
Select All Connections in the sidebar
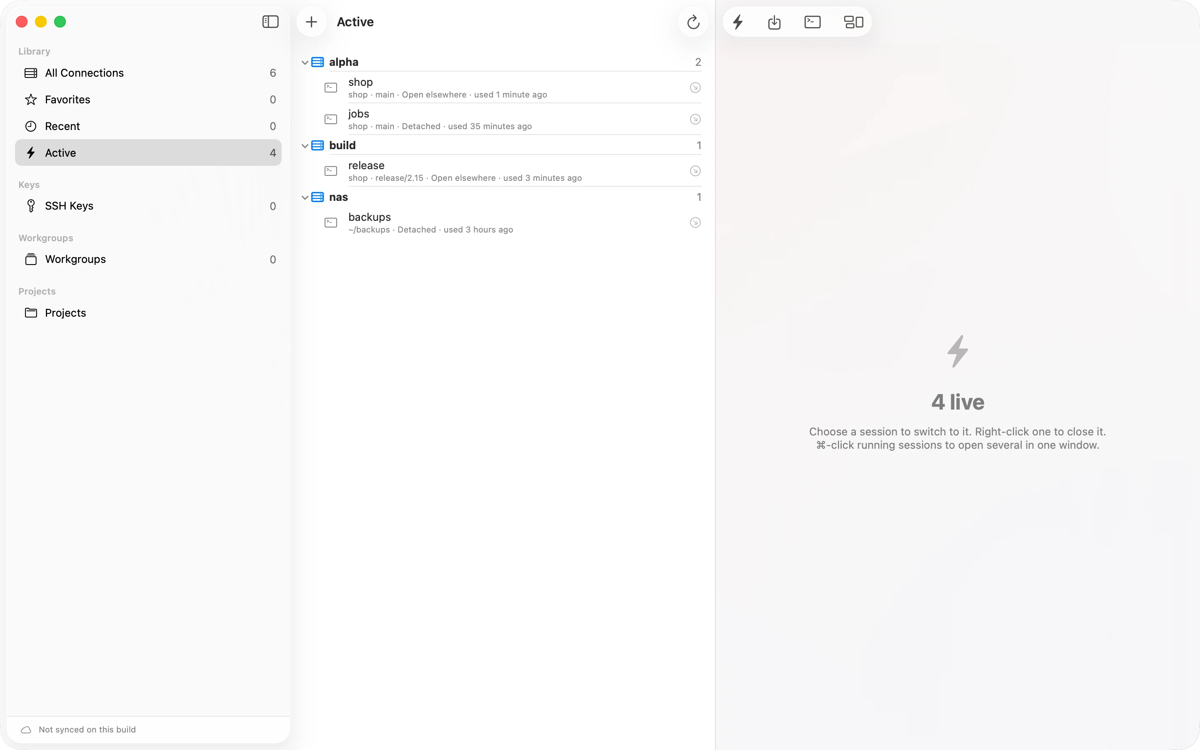coord(148,73)
